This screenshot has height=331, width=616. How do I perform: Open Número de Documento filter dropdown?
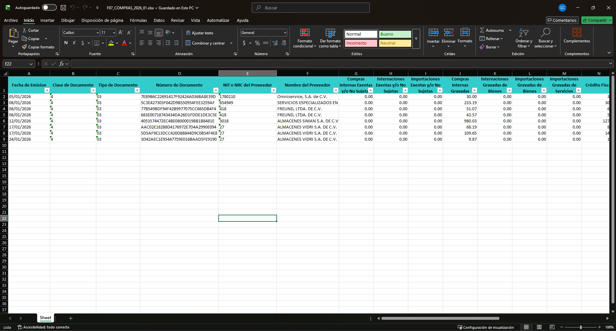[216, 90]
